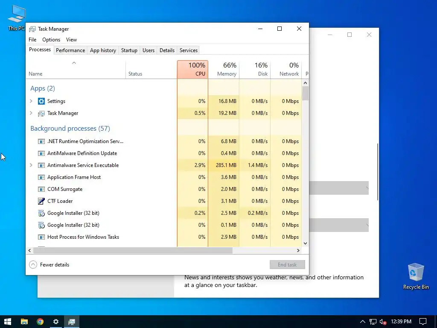Switch to Settings via taskbar gear icon
The height and width of the screenshot is (328, 437).
tap(56, 322)
